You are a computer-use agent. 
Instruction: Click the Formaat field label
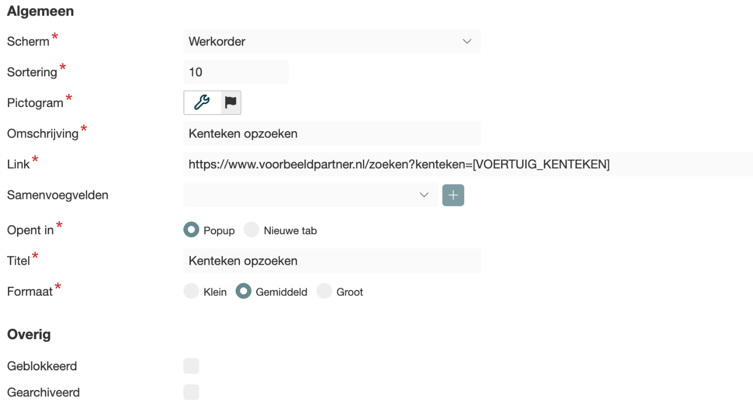tap(30, 292)
